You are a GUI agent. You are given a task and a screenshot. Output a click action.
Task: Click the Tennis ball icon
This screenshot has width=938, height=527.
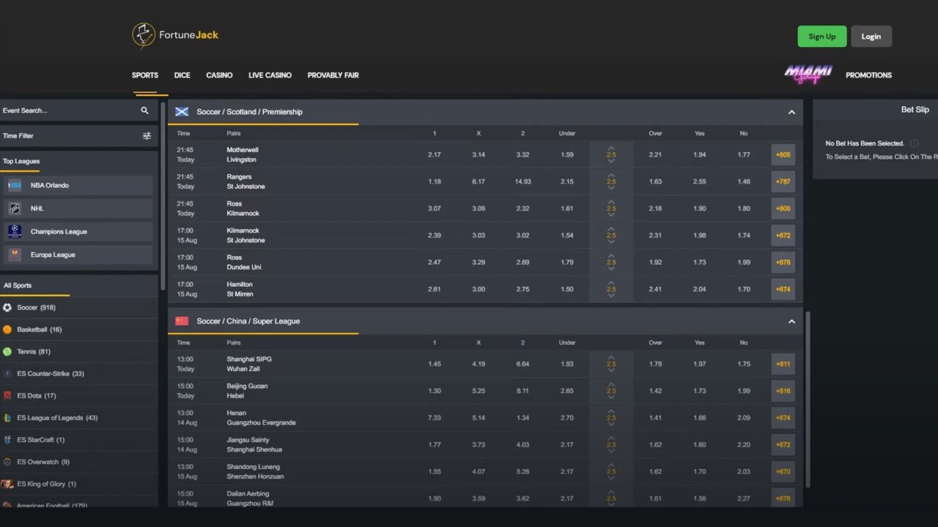tap(7, 351)
